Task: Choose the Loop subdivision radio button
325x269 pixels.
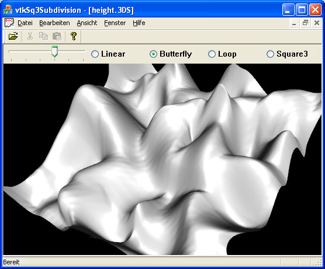Action: click(222, 54)
